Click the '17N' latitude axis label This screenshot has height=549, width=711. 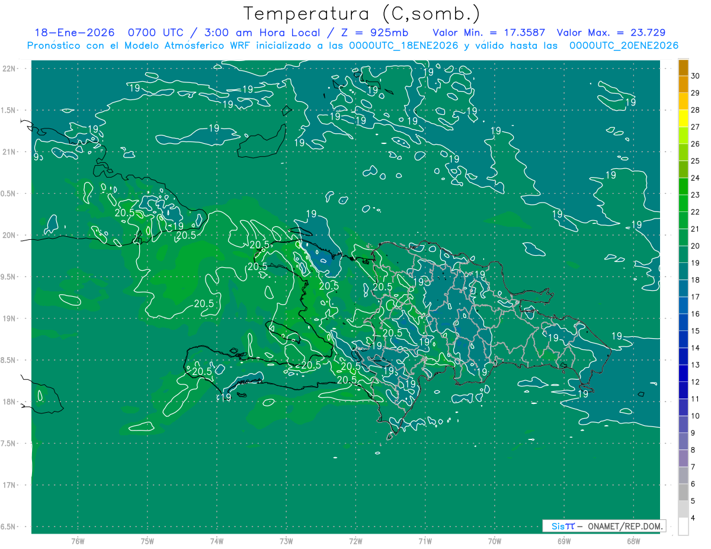click(x=9, y=485)
